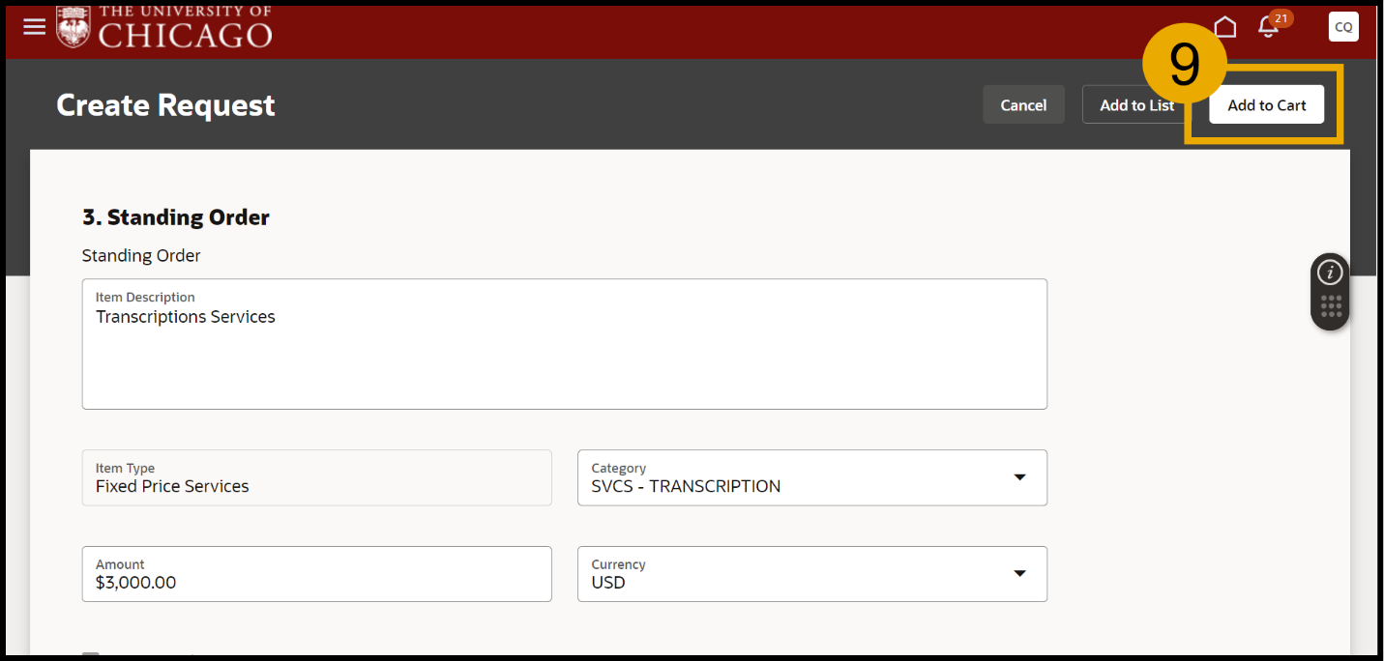Open the CQ user profile menu
1384x661 pixels.
tap(1343, 27)
